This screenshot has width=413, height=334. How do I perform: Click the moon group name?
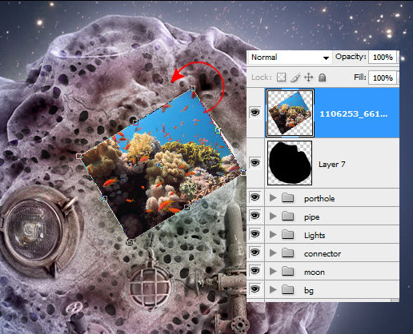(315, 272)
